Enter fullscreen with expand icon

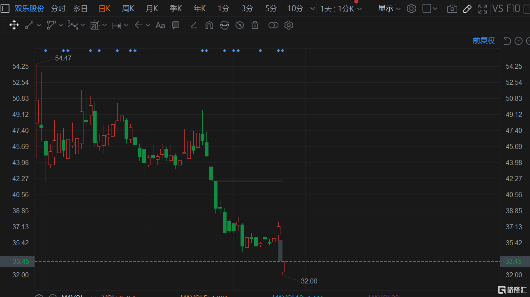(x=483, y=9)
